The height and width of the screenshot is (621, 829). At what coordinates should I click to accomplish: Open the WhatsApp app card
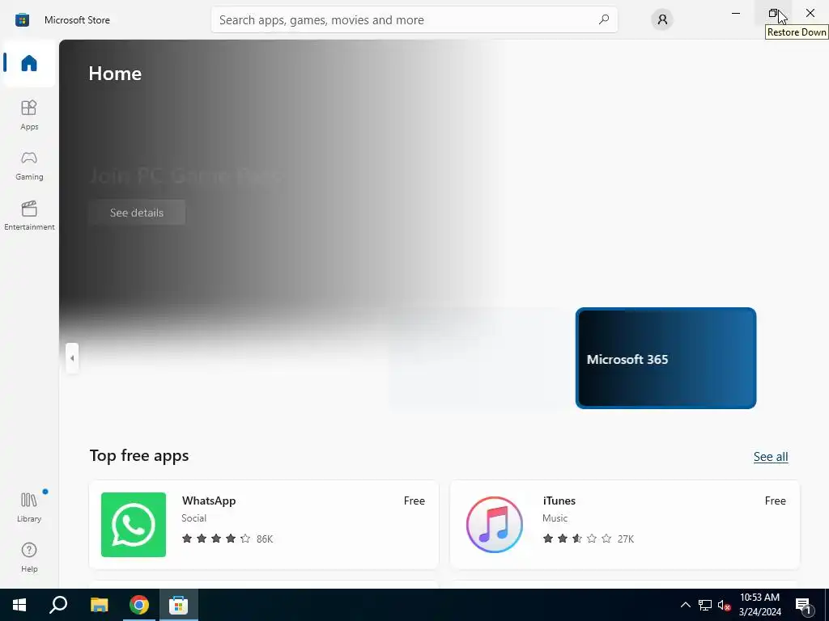tap(264, 524)
